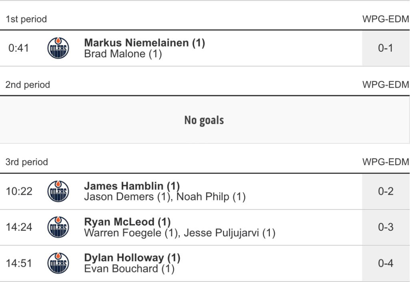
Task: Click Noah Philp assist name
Action: click(x=203, y=197)
